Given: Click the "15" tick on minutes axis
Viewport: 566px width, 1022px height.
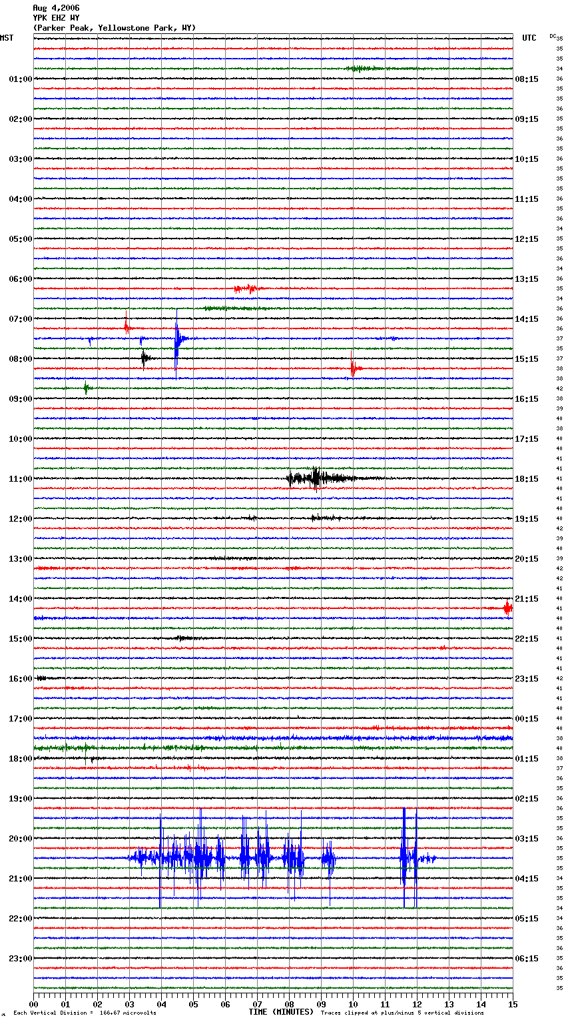Looking at the screenshot, I should [512, 1004].
